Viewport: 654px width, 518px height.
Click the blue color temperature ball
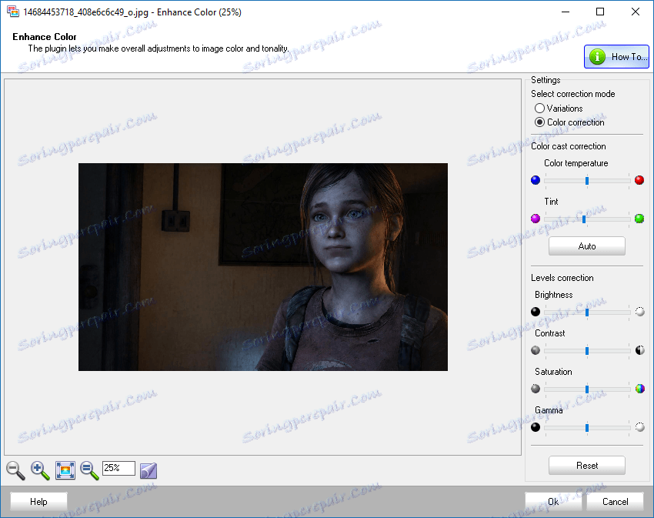(x=536, y=180)
